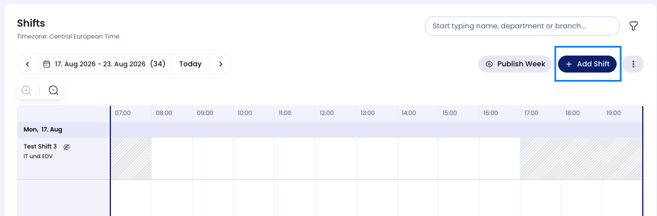
Task: Toggle visibility of Test Shift 3
Action: tap(66, 147)
